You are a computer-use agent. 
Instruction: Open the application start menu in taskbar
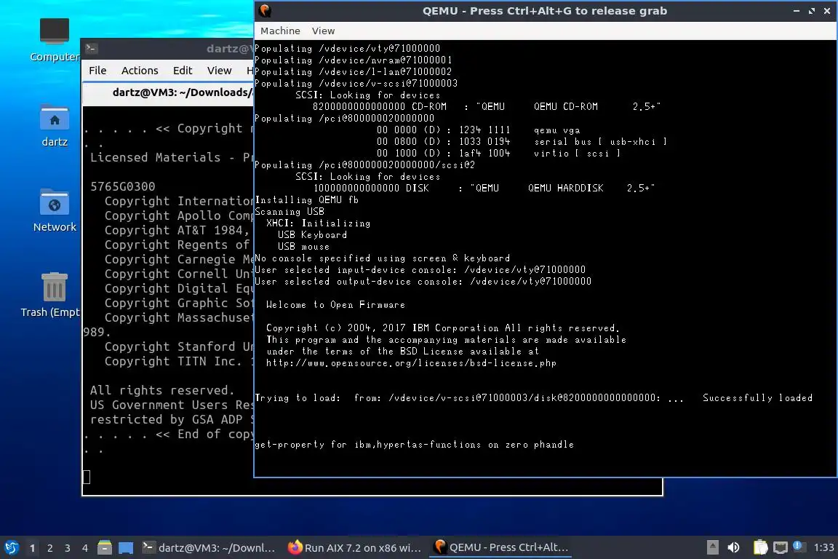click(12, 547)
